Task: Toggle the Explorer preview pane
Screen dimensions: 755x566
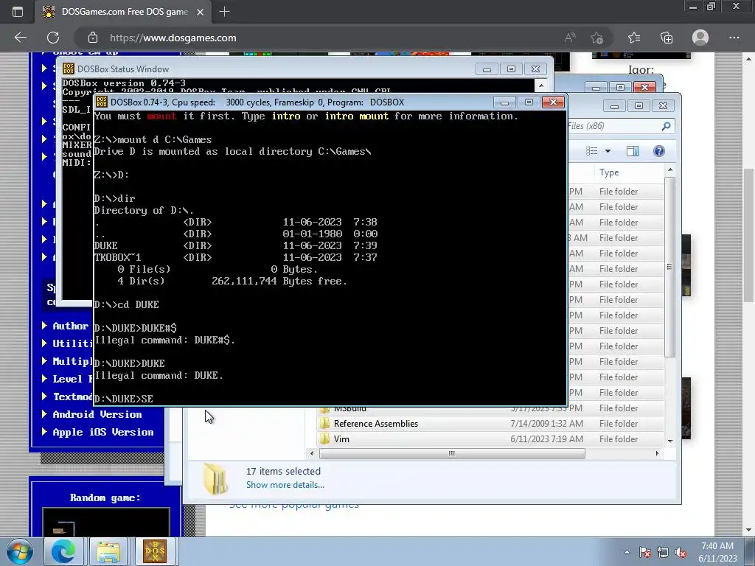Action: tap(632, 151)
